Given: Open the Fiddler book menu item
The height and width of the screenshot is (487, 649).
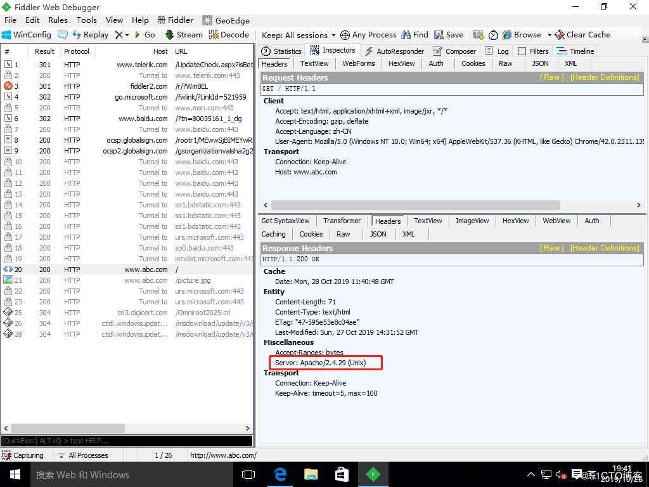Looking at the screenshot, I should coord(176,20).
